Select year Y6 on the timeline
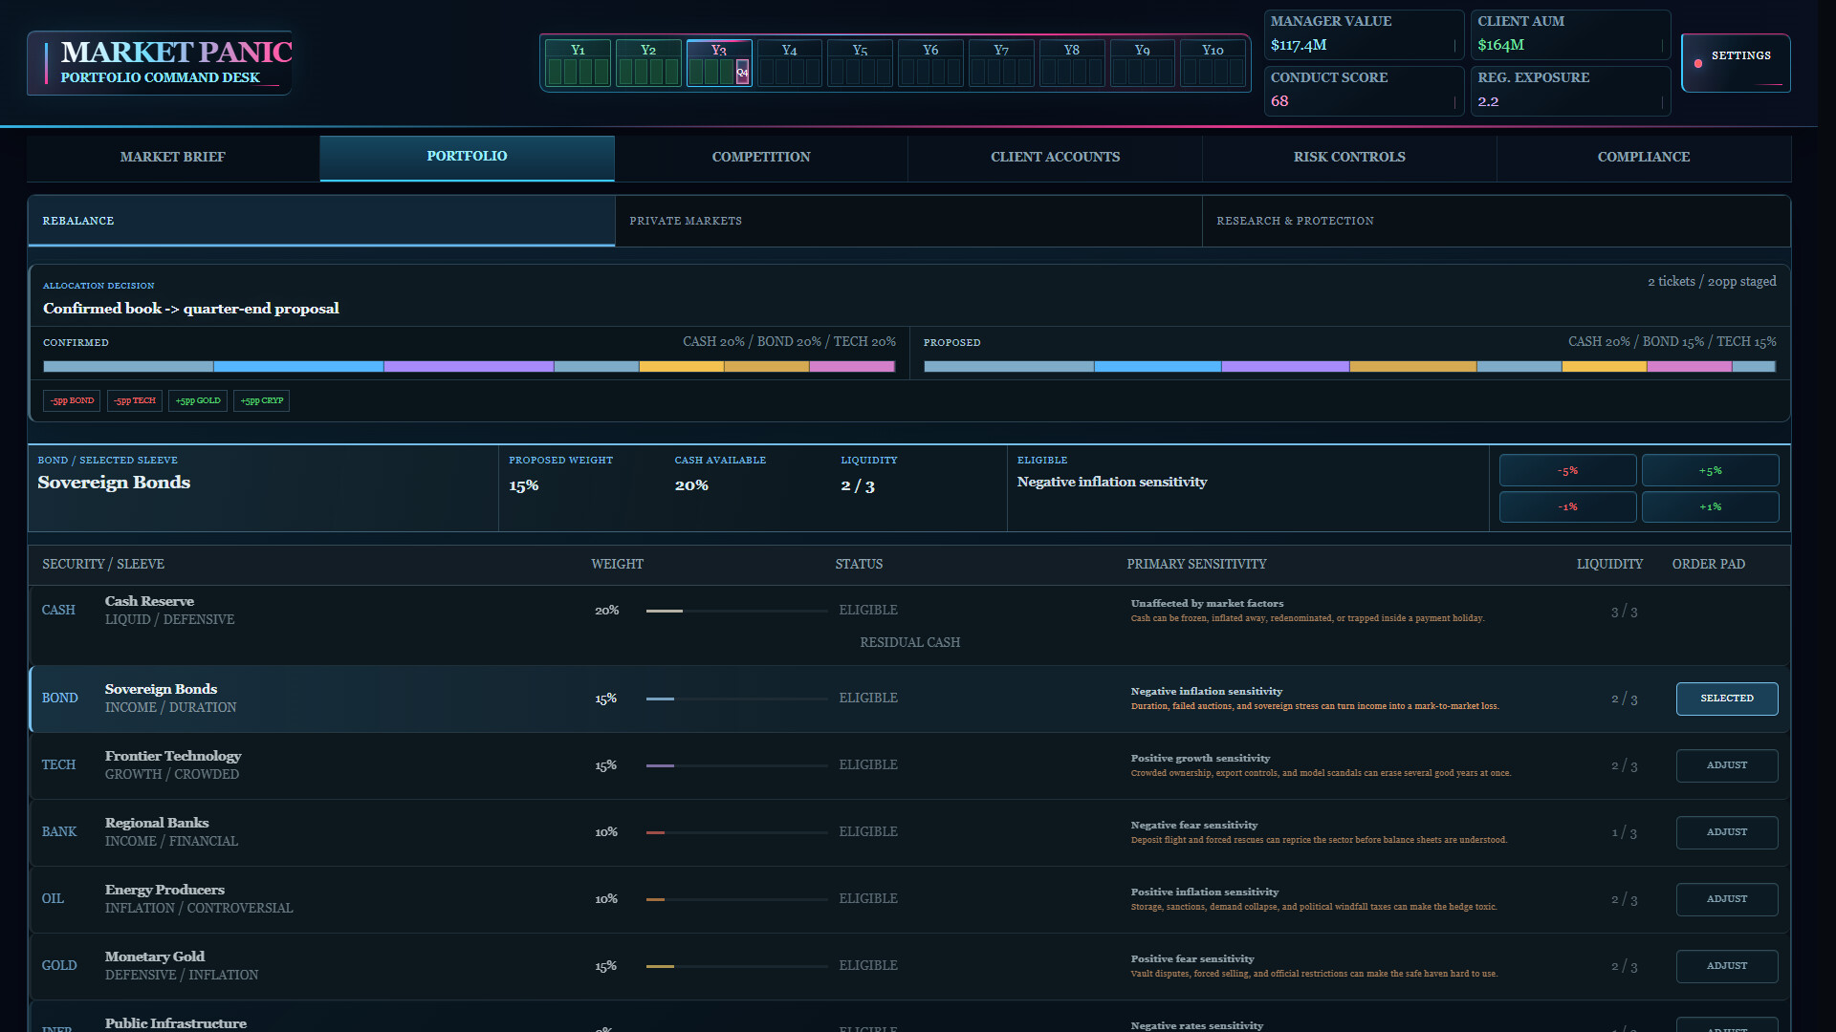This screenshot has width=1836, height=1032. pos(930,63)
